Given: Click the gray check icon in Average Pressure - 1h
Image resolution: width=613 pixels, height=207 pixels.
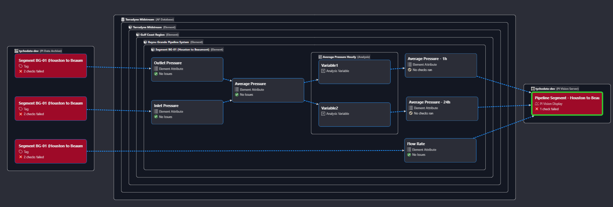Looking at the screenshot, I should pyautogui.click(x=409, y=70).
